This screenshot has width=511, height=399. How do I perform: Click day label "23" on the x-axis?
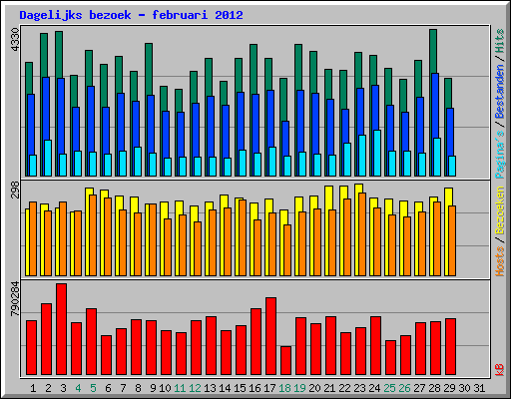tap(359, 388)
